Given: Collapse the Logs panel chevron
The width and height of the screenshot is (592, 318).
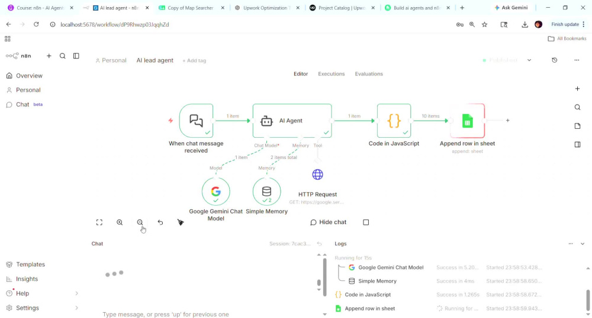Looking at the screenshot, I should point(583,244).
